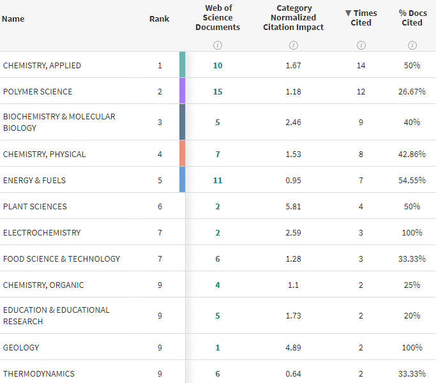Click info icon under Web of Science Documents
The width and height of the screenshot is (436, 383).
pos(218,45)
